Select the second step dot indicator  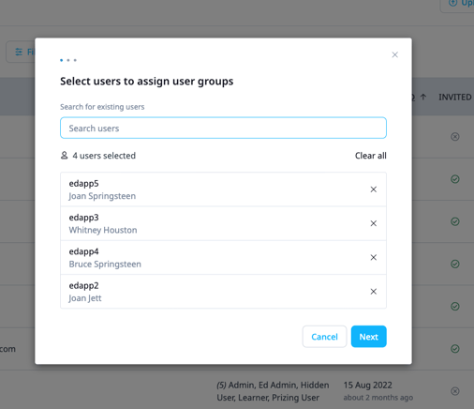tap(68, 60)
